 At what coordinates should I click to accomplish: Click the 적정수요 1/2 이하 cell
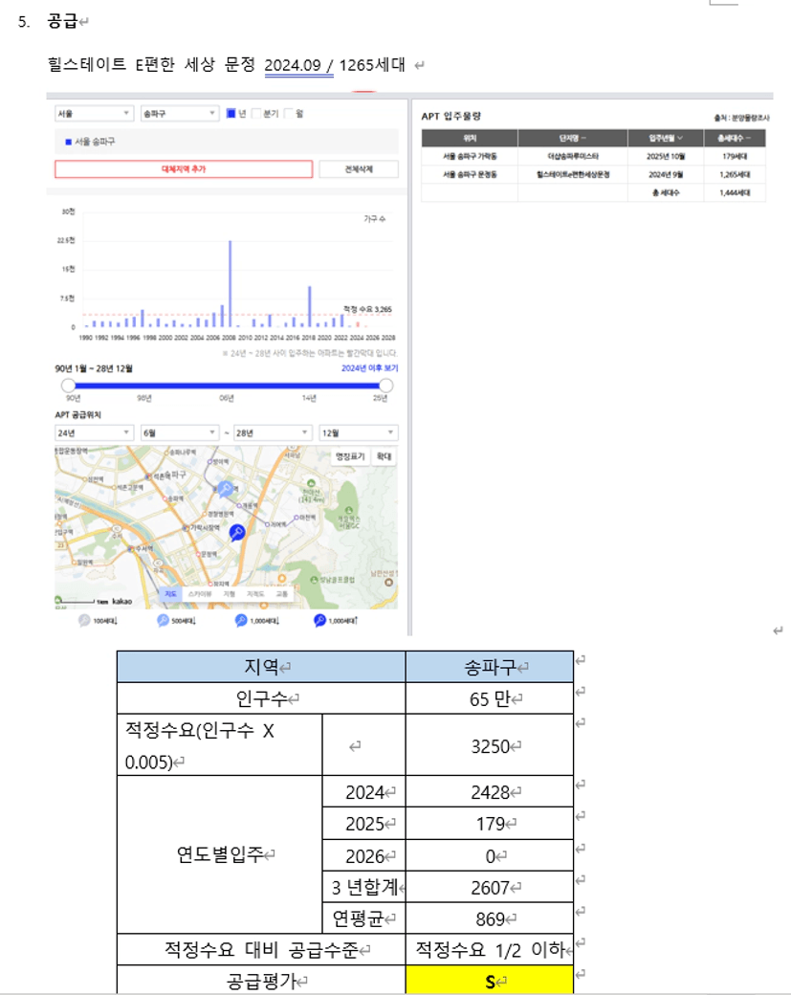click(490, 950)
